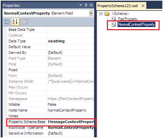This screenshot has height=138, width=163.
Task: Click the PartProperty node icon
Action: [114, 19]
